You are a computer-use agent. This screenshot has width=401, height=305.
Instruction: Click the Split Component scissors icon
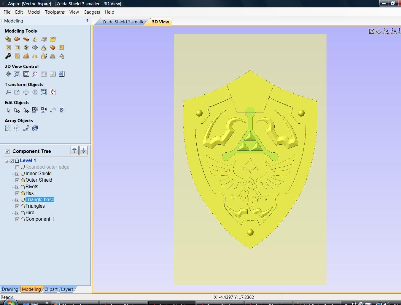click(x=26, y=47)
